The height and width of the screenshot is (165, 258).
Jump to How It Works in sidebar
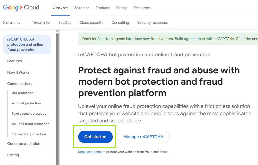(18, 72)
